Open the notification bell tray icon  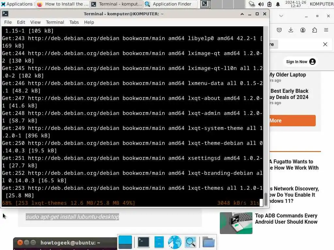[x=278, y=4]
